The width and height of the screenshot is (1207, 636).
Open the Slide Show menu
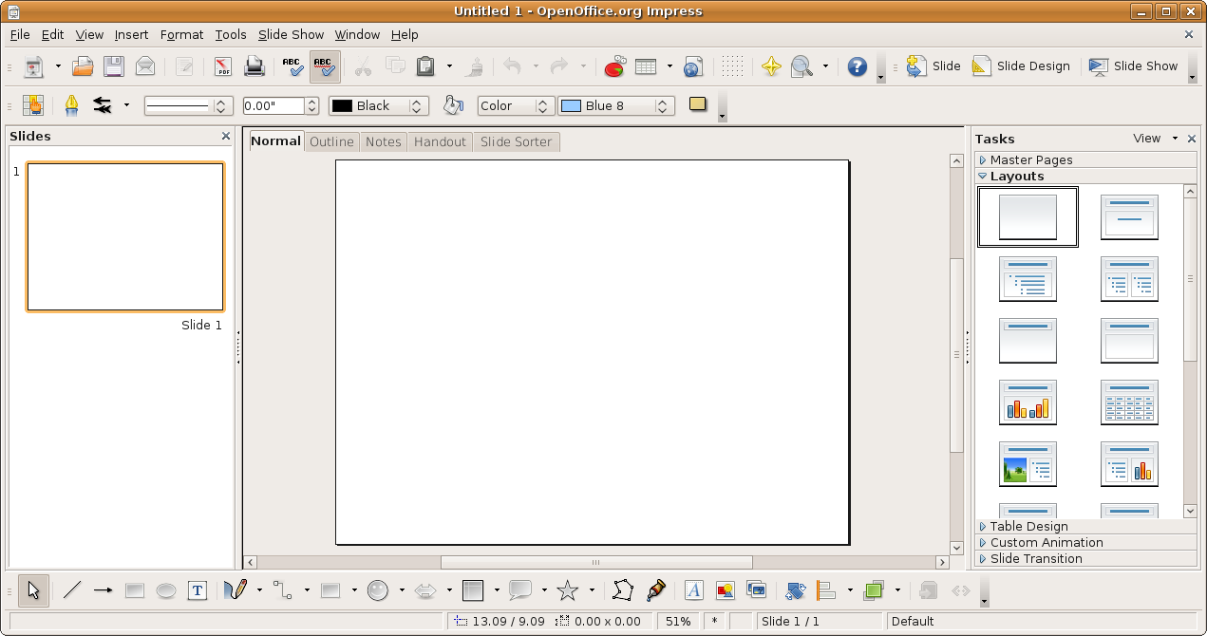click(291, 34)
